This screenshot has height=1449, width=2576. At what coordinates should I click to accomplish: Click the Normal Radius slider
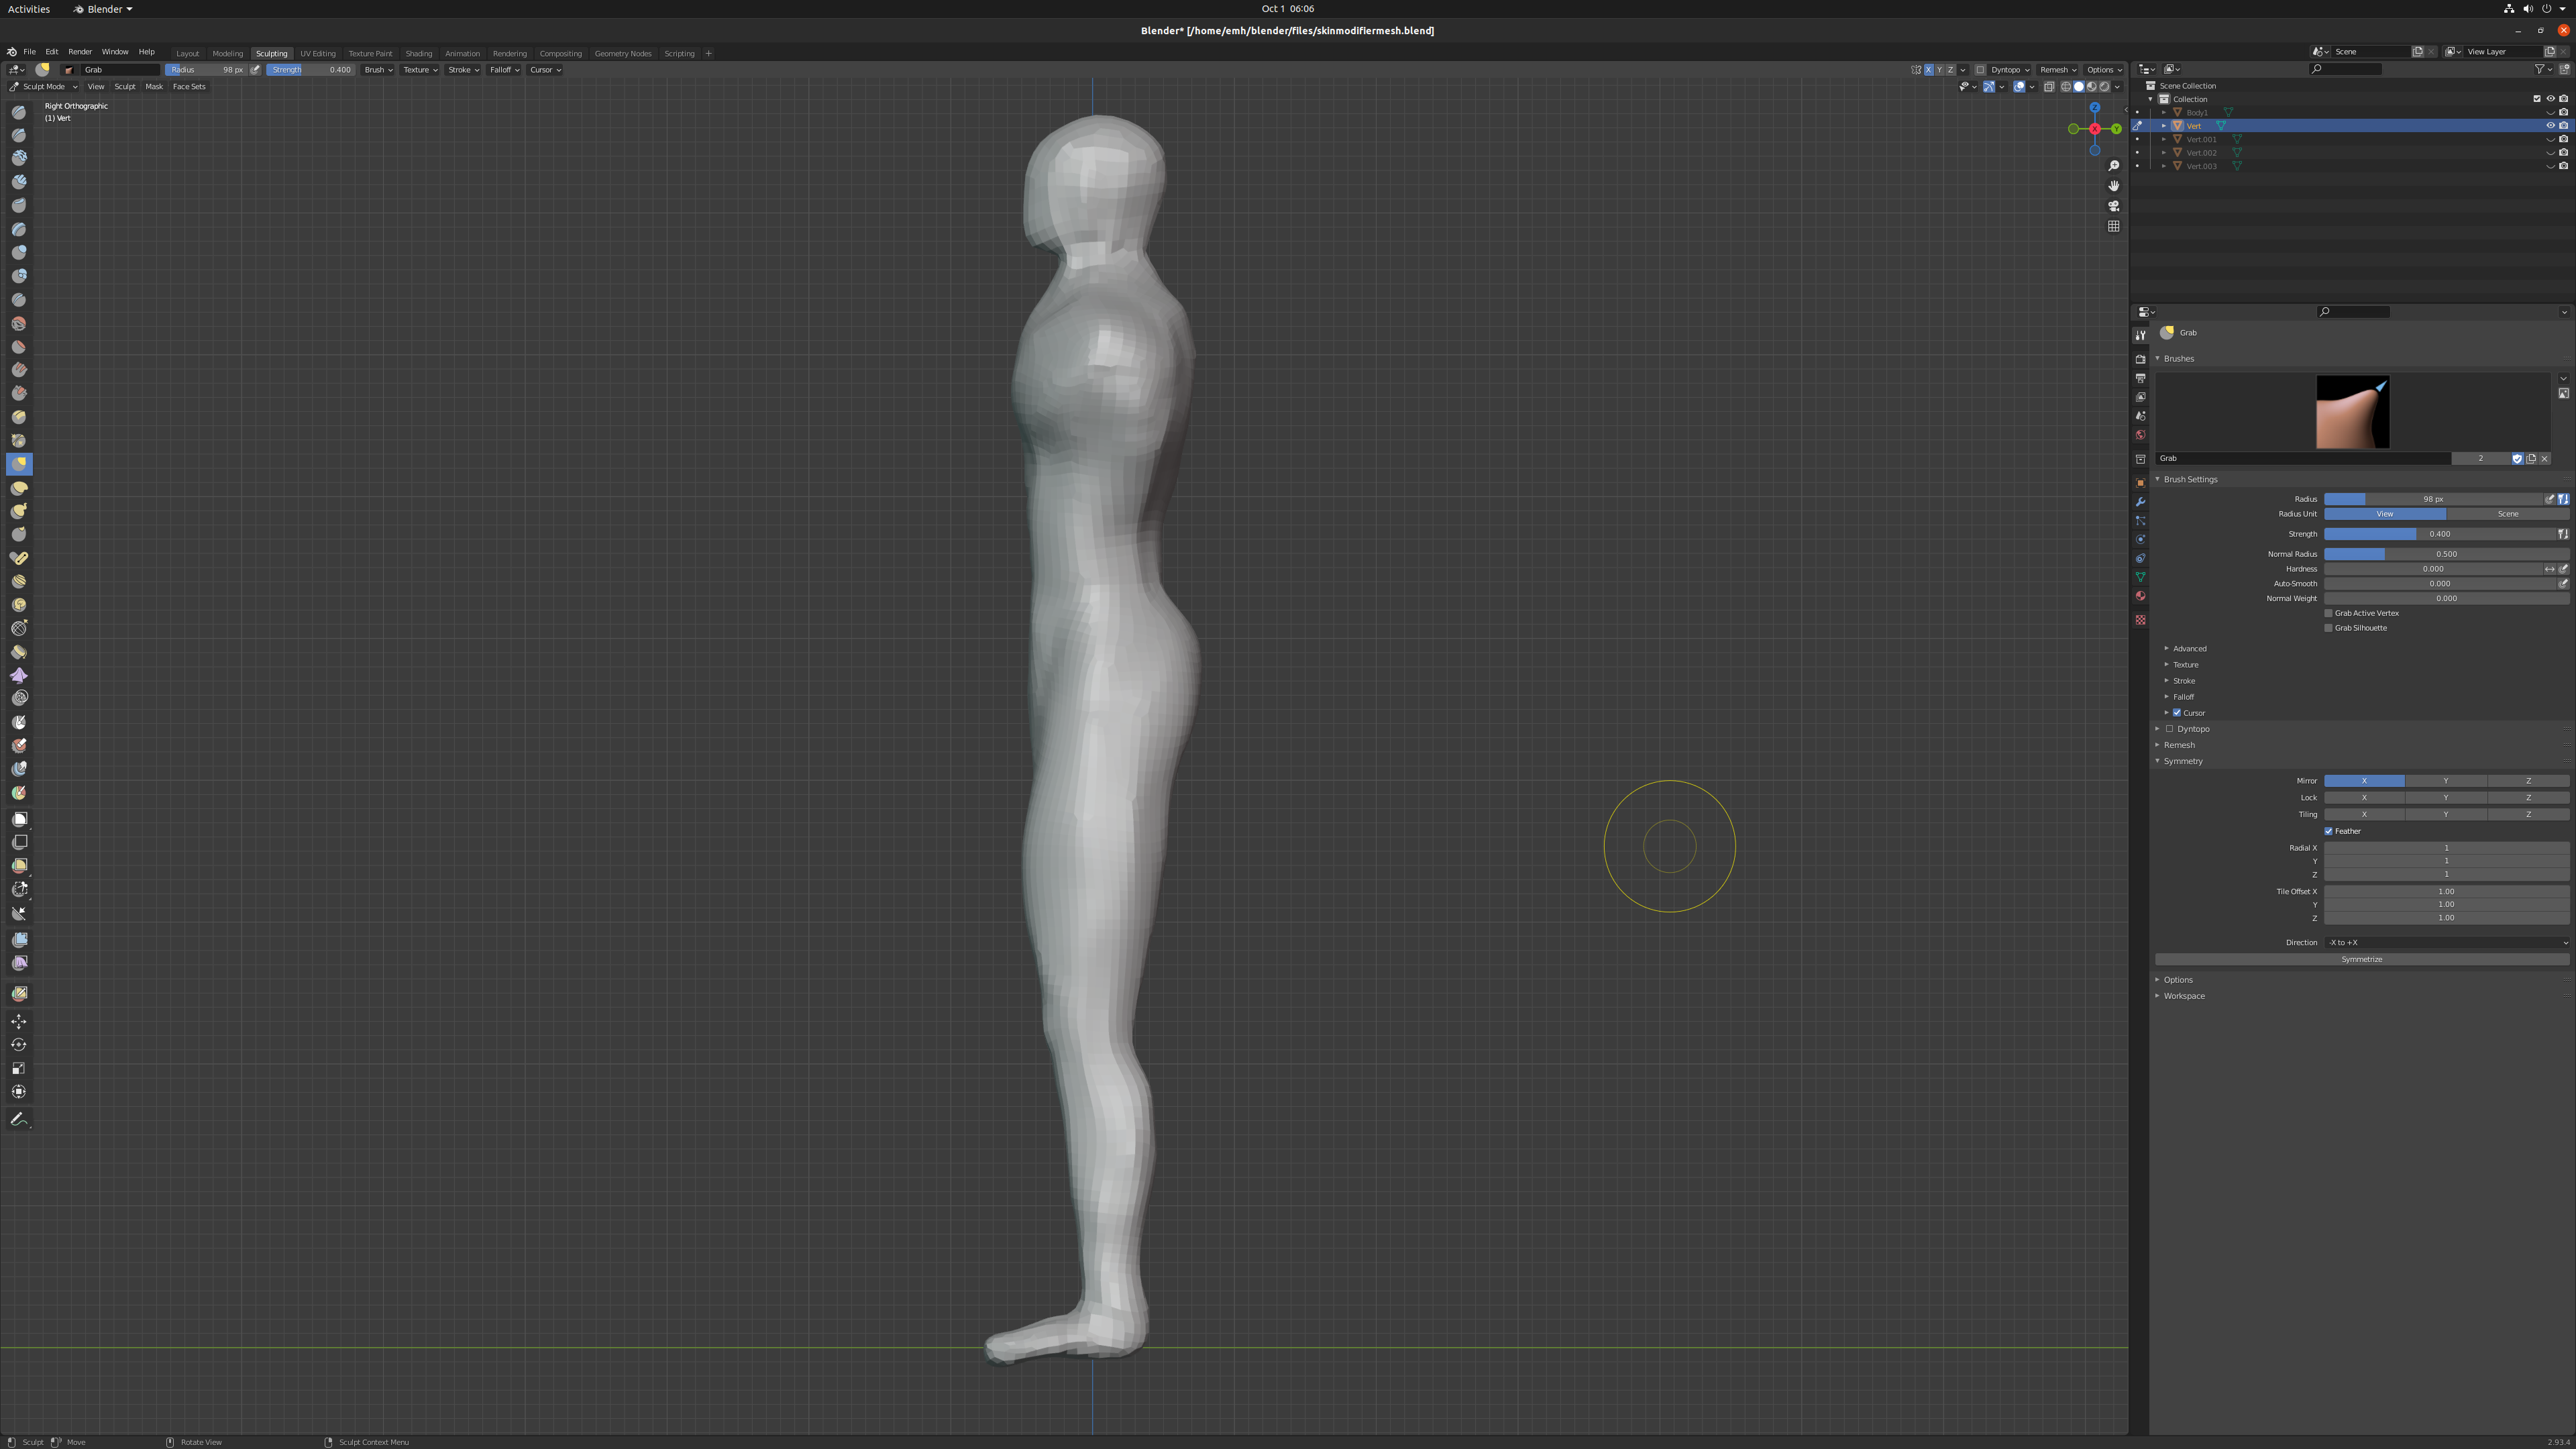[x=2446, y=554]
